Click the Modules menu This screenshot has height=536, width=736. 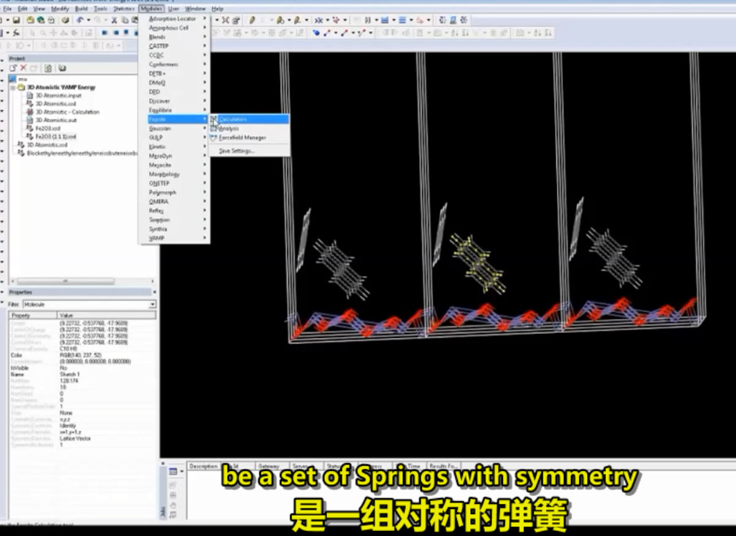pyautogui.click(x=151, y=9)
